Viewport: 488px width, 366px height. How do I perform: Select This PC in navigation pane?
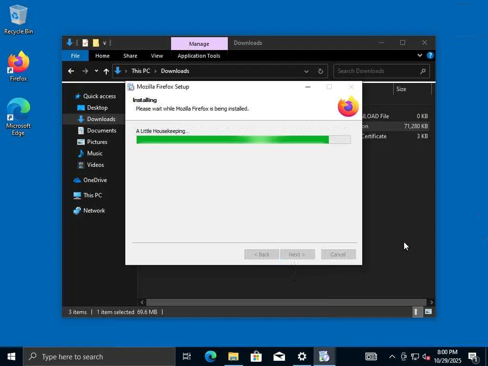coord(88,195)
